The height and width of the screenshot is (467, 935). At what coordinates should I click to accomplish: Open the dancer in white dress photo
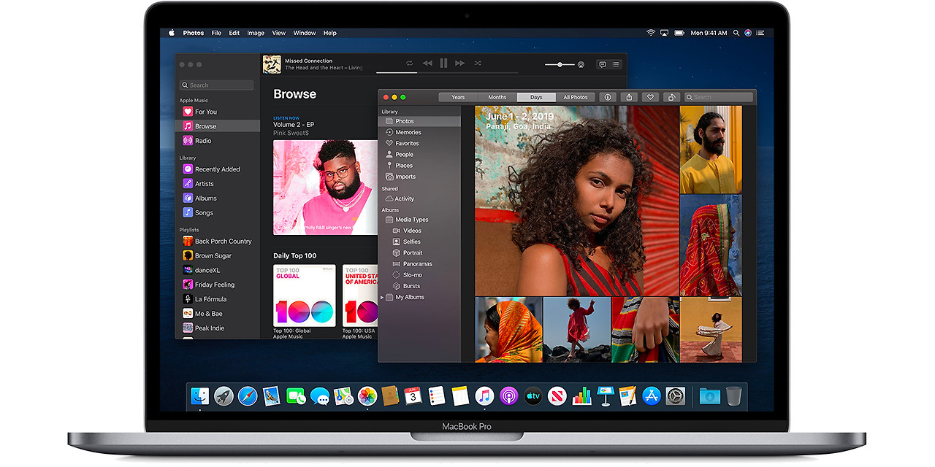coord(711,329)
